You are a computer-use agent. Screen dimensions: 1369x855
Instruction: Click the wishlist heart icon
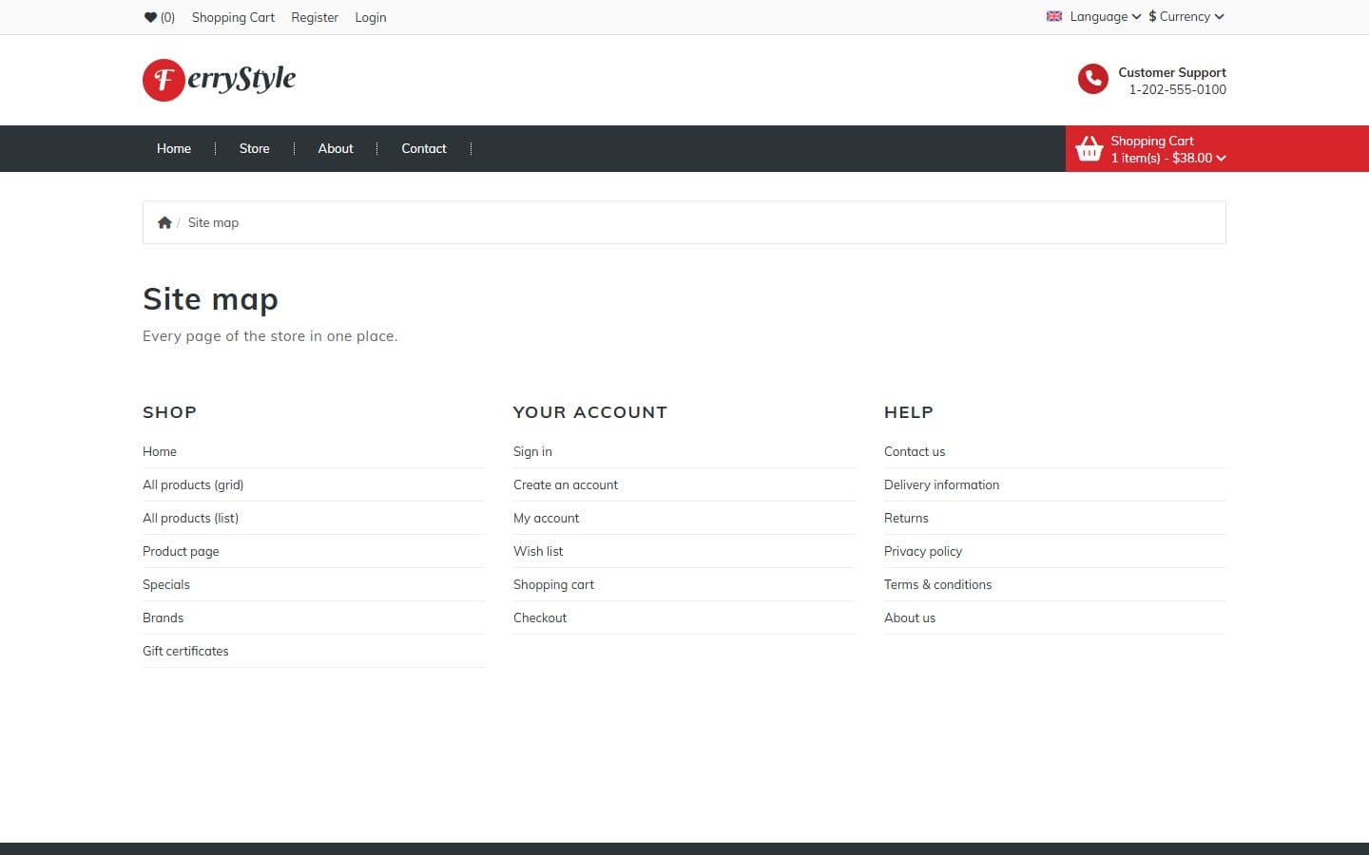(150, 17)
